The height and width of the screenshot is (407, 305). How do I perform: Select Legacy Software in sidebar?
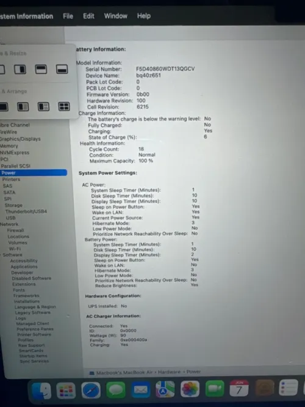pyautogui.click(x=33, y=312)
